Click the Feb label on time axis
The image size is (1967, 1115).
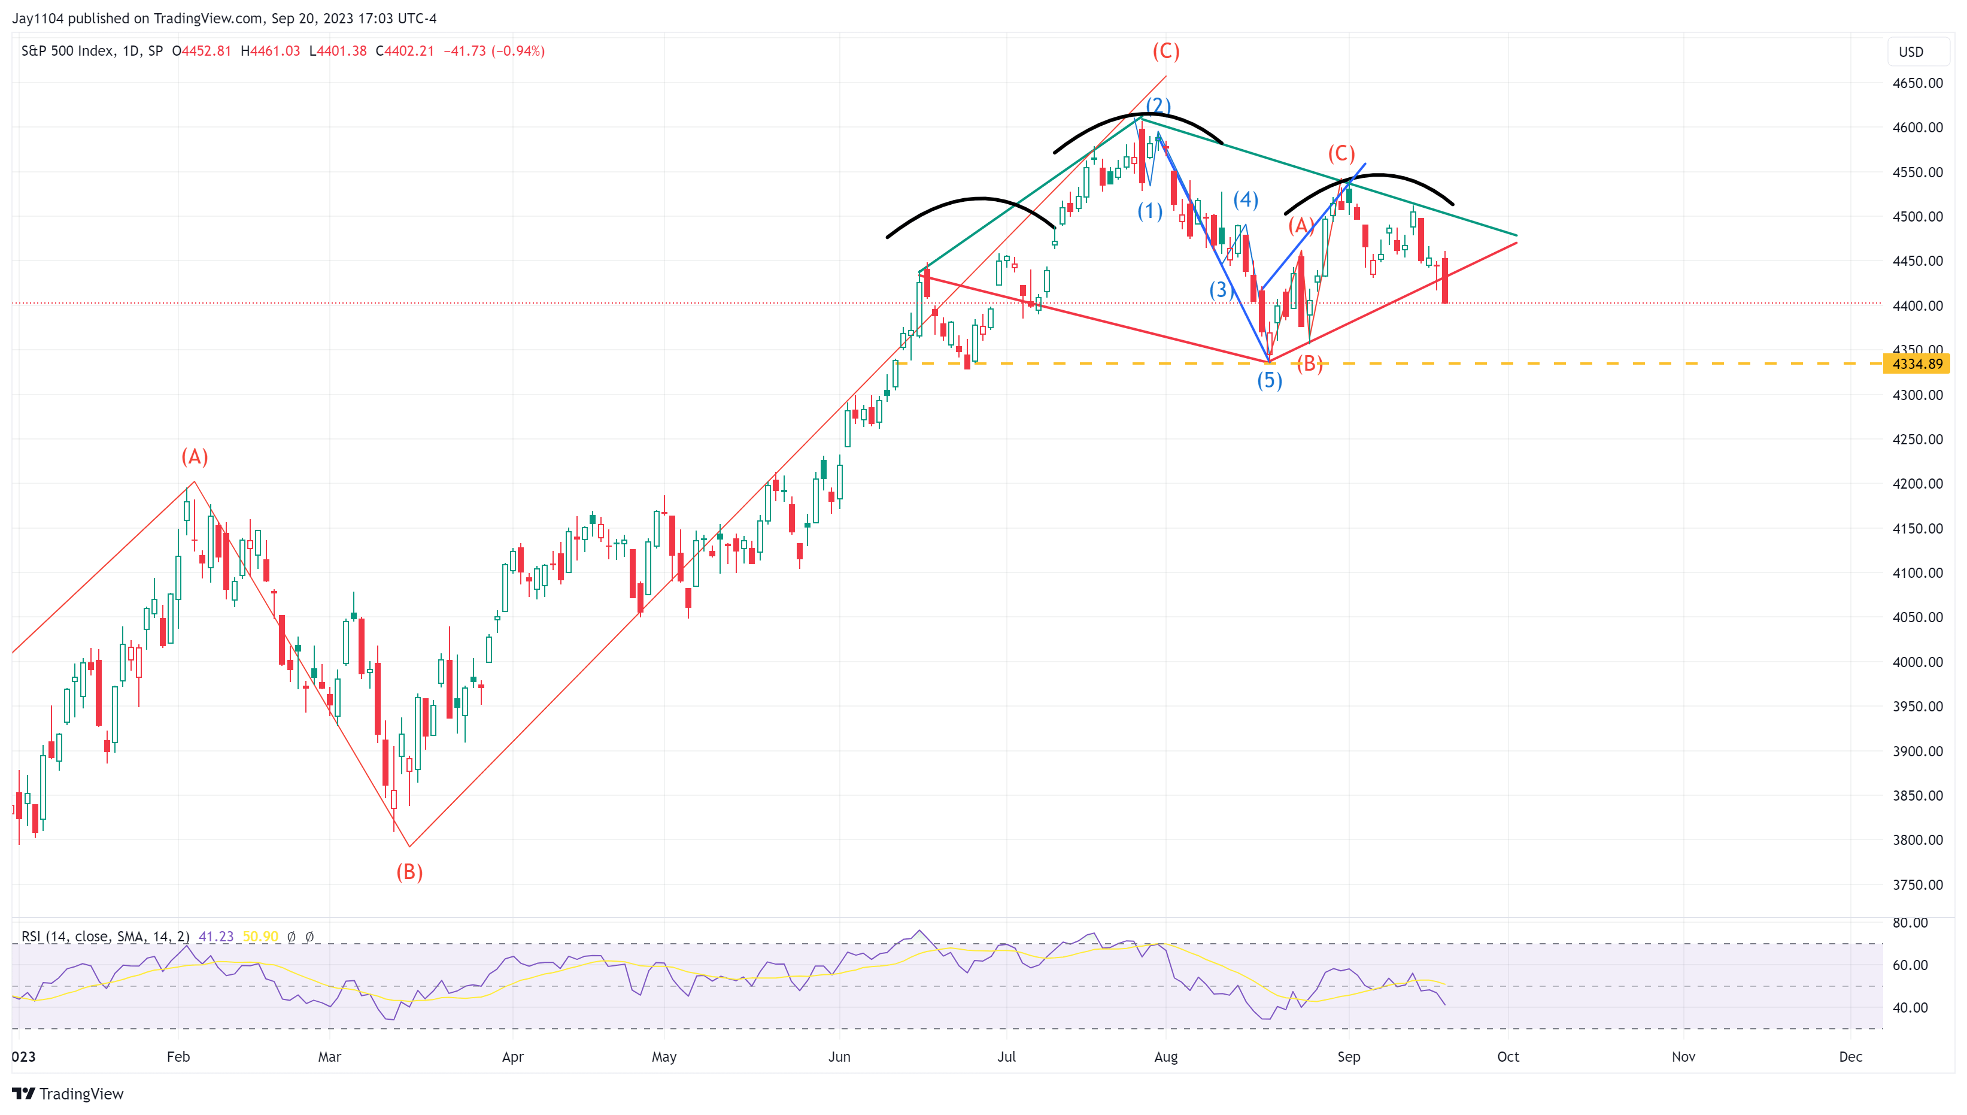[x=178, y=1057]
